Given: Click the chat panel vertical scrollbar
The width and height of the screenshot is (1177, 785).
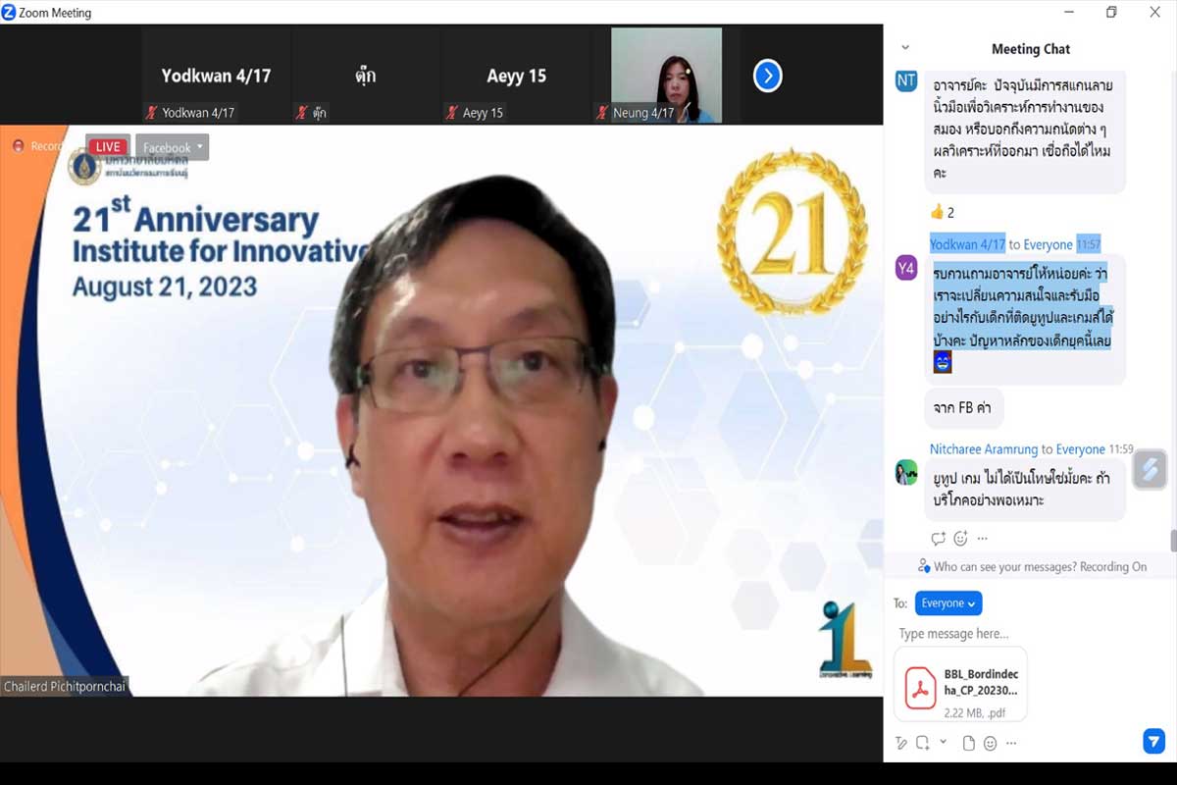Looking at the screenshot, I should coord(1172,541).
